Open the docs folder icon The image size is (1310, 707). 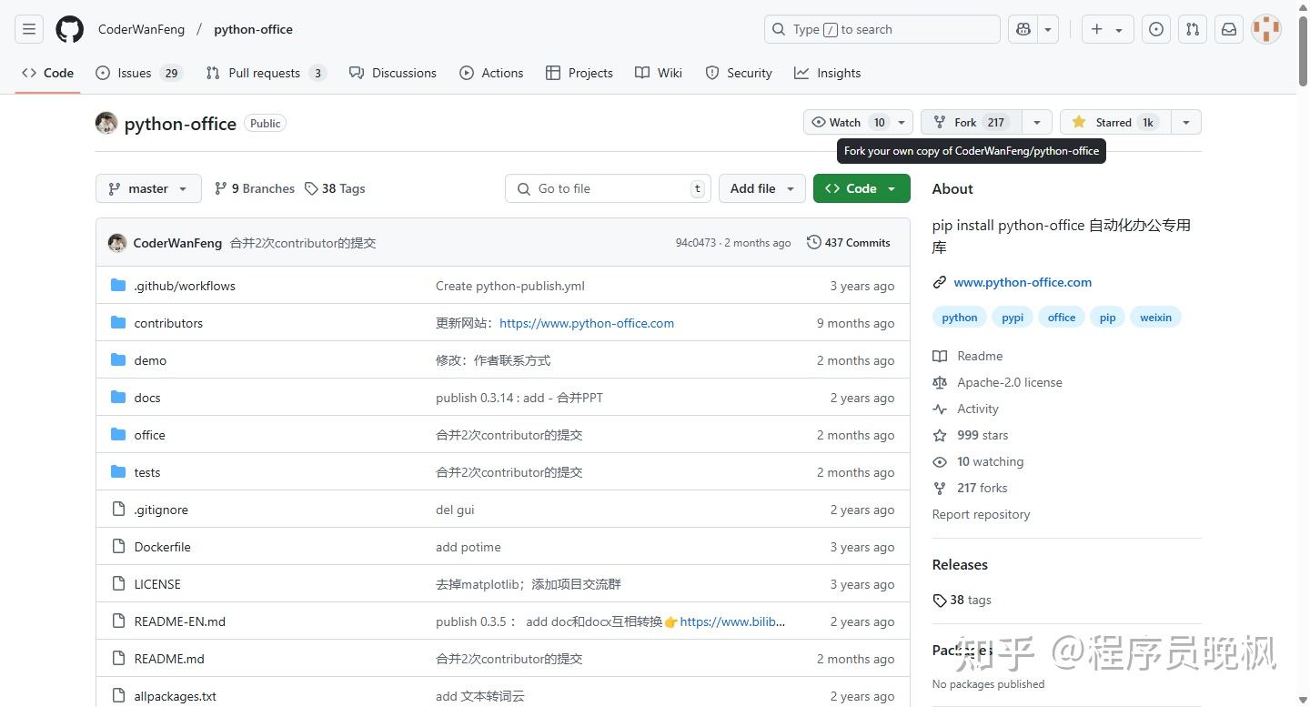coord(118,397)
